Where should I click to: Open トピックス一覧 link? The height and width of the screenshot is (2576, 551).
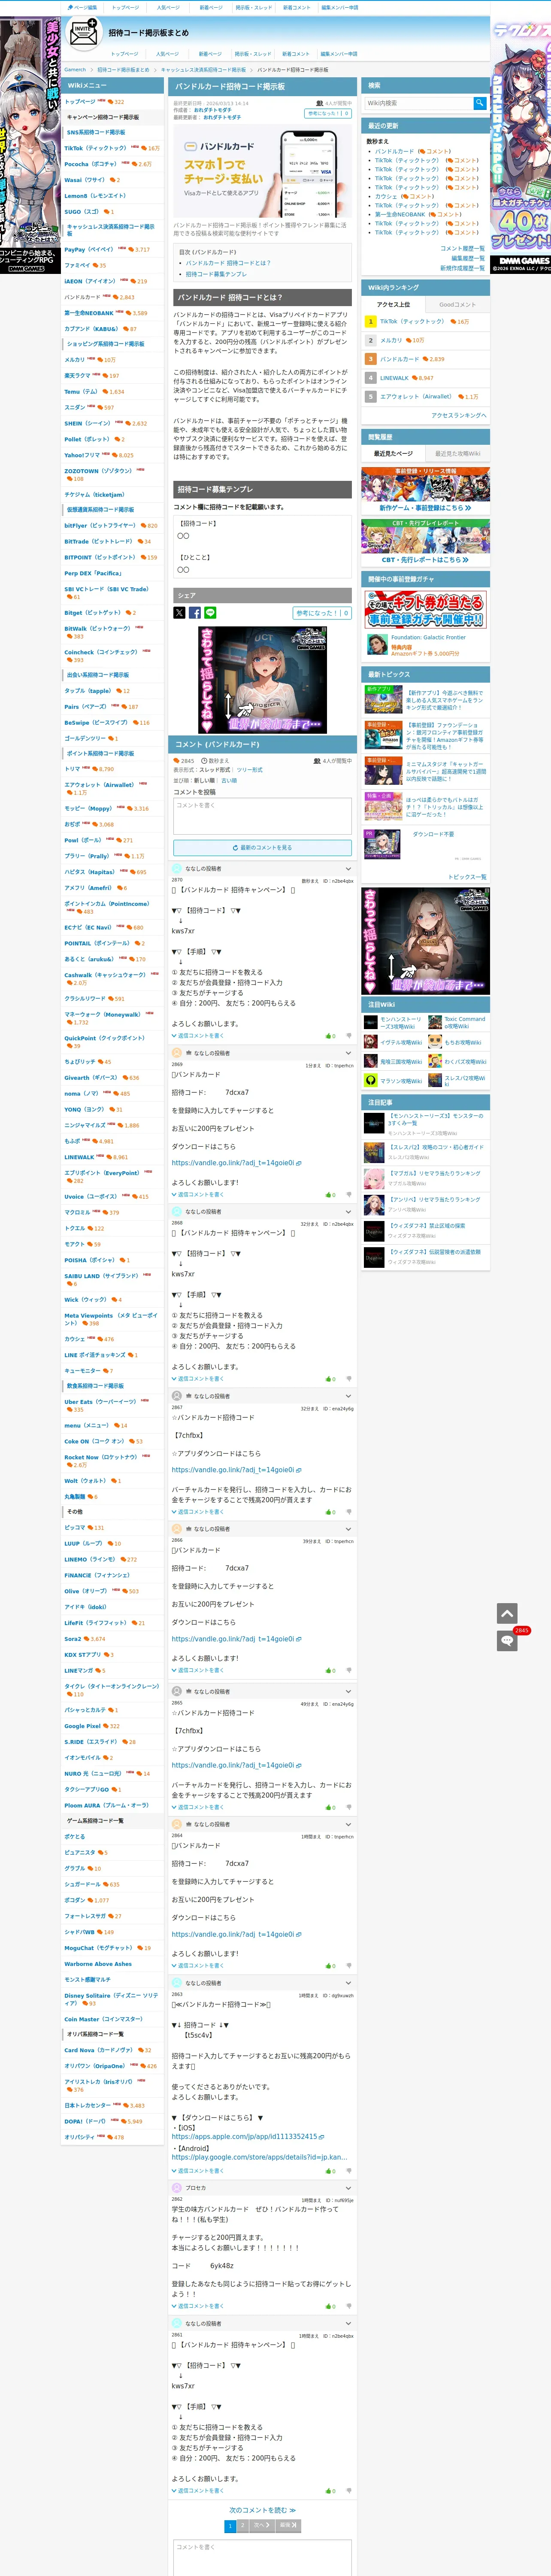point(467,877)
